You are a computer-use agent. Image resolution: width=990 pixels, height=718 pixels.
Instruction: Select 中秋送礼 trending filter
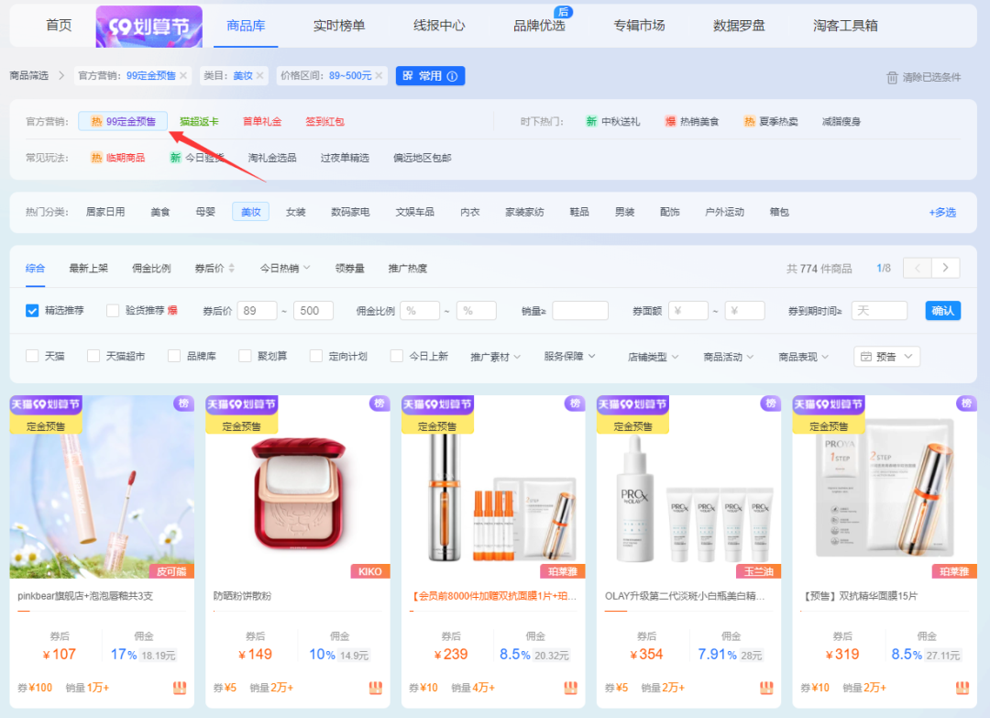612,121
